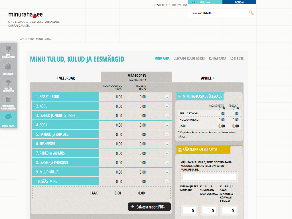Open Ülevaade kuude lõikes tab
292x219 pixels.
[x=189, y=58]
